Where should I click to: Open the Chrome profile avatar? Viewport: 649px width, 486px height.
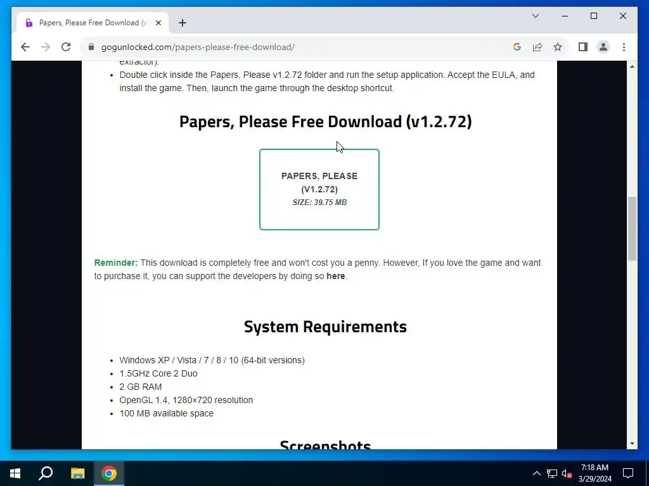[603, 47]
